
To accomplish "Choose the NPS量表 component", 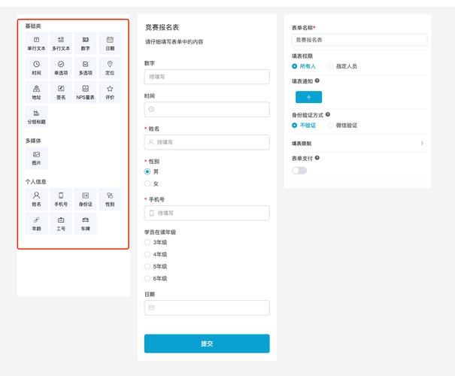I will pos(85,92).
